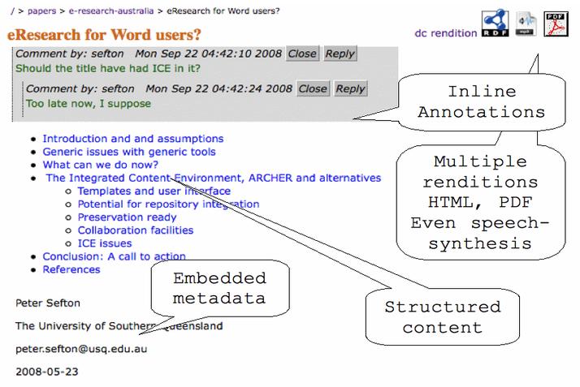Reply to the first comment
This screenshot has width=580, height=387.
(x=340, y=54)
